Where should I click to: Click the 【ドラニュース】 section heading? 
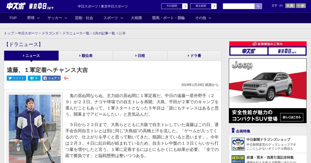click(23, 45)
